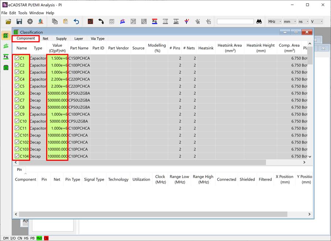This screenshot has width=331, height=241.
Task: Switch to the Layer tab
Action: [x=78, y=38]
